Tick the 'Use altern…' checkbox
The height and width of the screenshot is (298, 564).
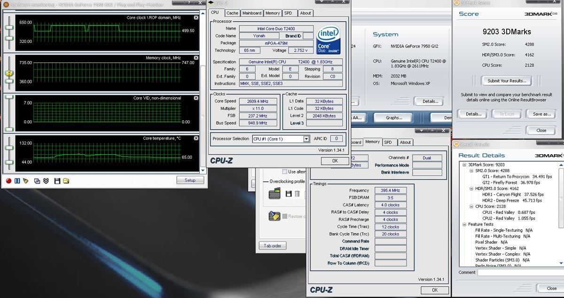285,172
